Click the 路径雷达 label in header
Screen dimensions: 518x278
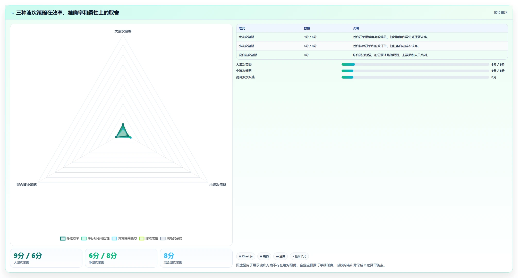[500, 12]
